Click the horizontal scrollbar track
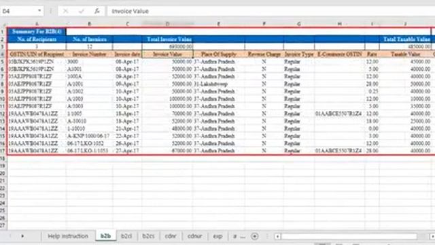 click(x=349, y=236)
